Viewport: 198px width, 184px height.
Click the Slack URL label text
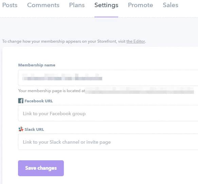34,129
